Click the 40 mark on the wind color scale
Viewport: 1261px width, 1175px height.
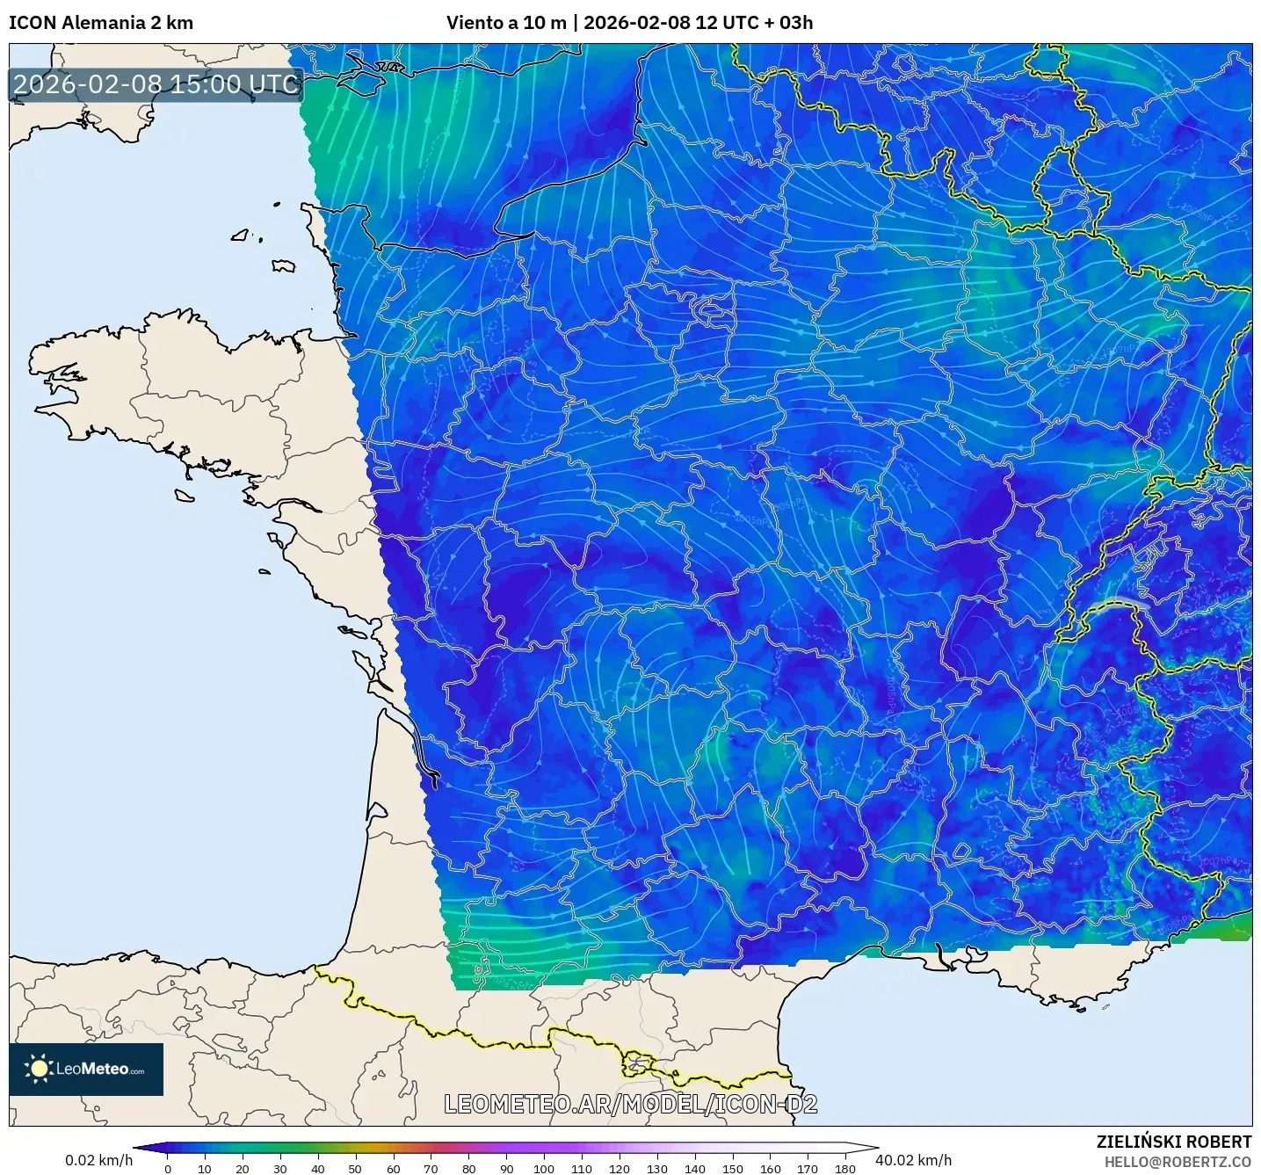point(318,1169)
